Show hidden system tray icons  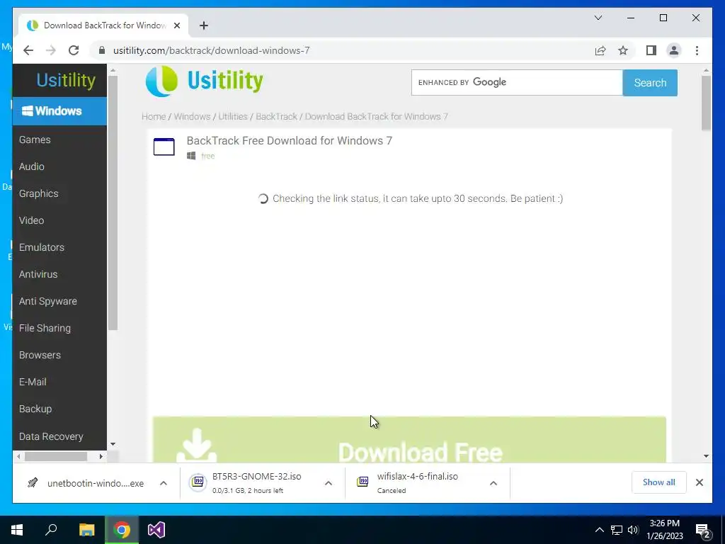pyautogui.click(x=599, y=530)
